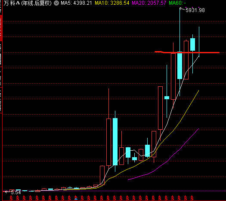The image size is (226, 201).
Task: Open the dropdown arrow beside 万科A title
Action: pyautogui.click(x=56, y=3)
